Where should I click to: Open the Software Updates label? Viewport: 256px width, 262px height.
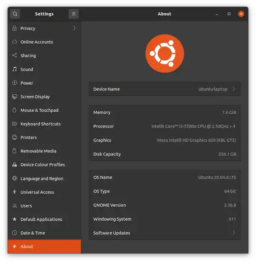(112, 233)
